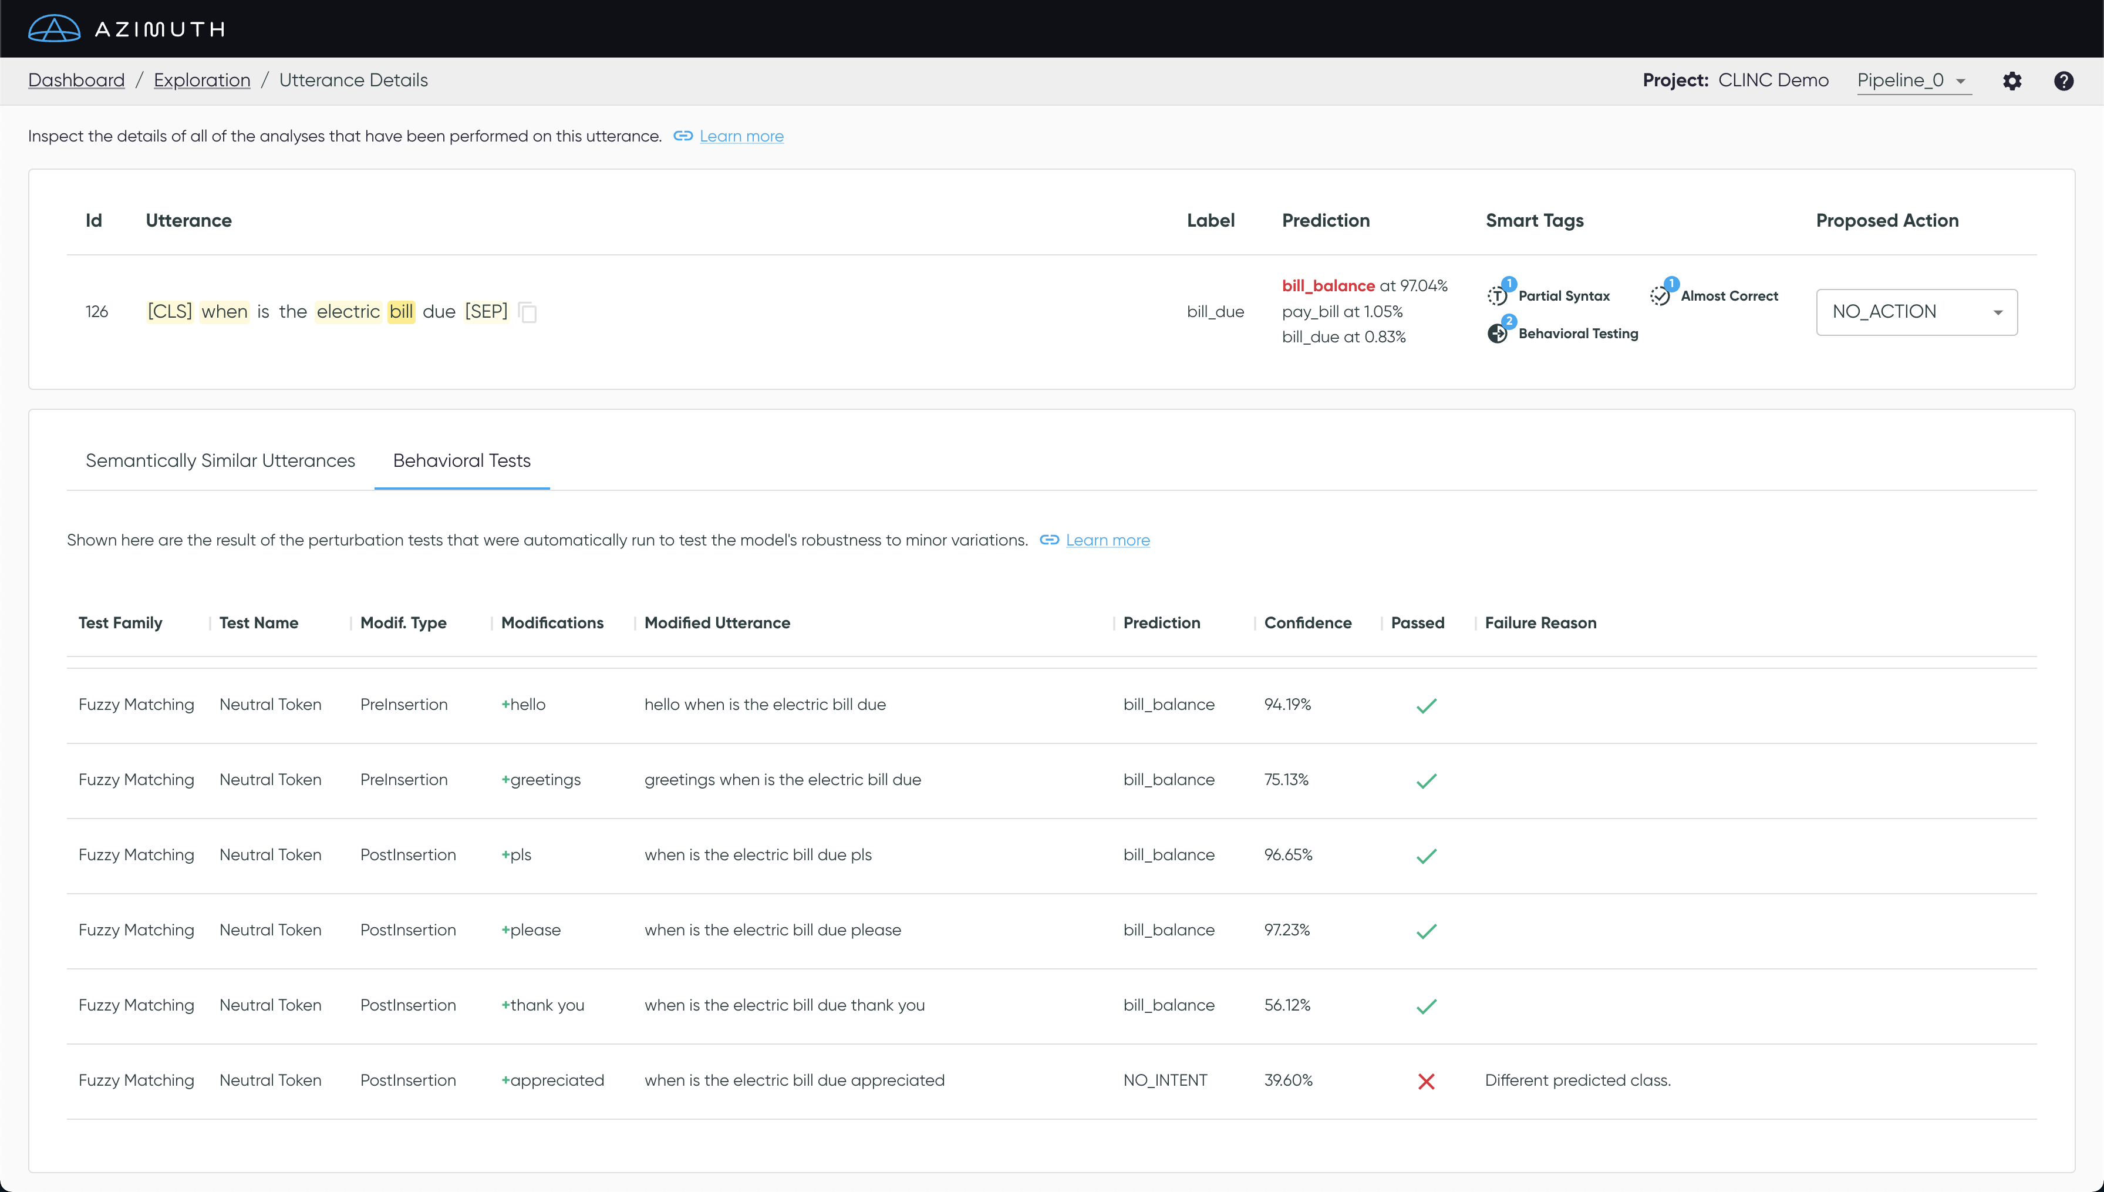Click the red bill_balance at 97.04% prediction

[1364, 286]
